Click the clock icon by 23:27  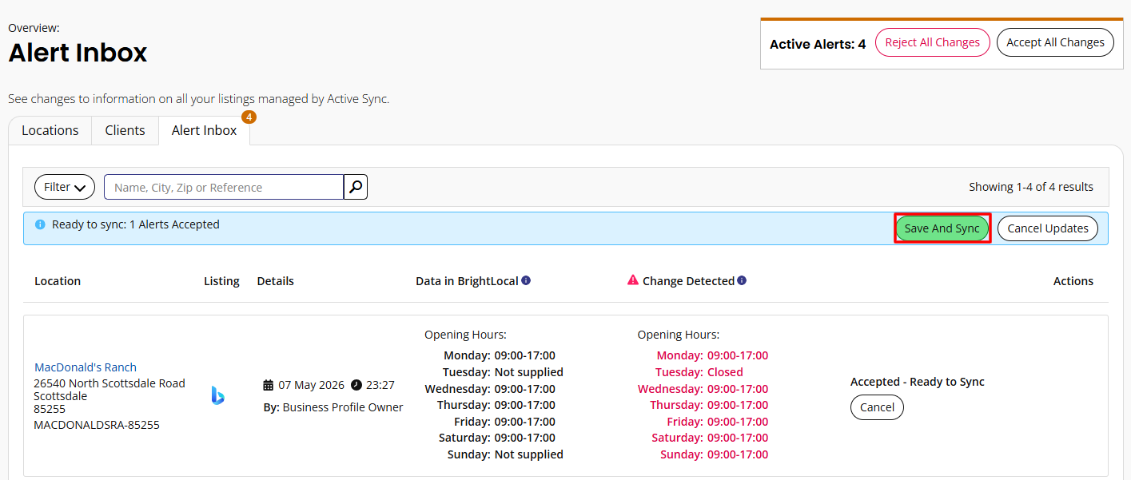[356, 385]
